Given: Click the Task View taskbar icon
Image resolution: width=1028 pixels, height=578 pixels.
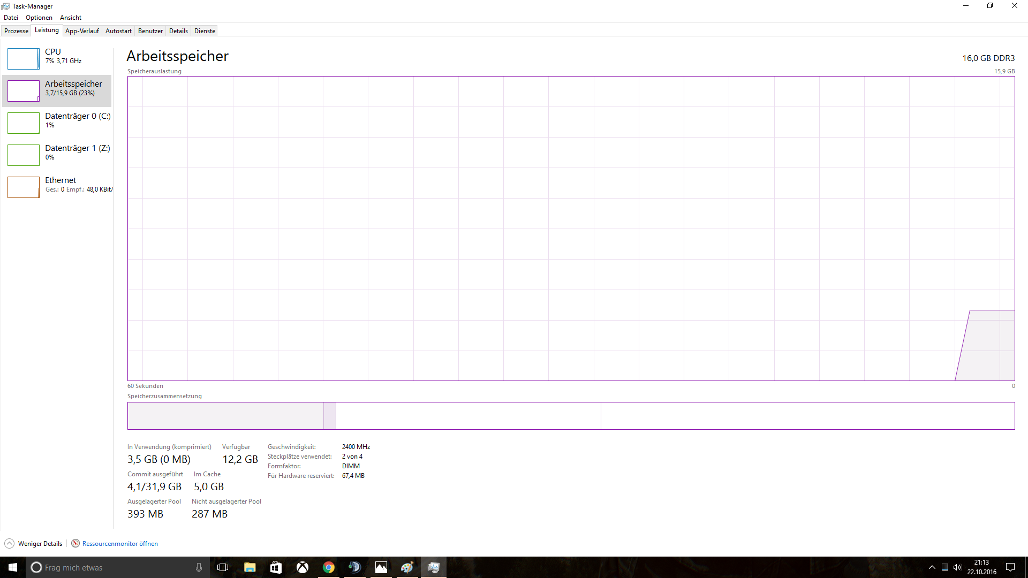Looking at the screenshot, I should (x=223, y=567).
